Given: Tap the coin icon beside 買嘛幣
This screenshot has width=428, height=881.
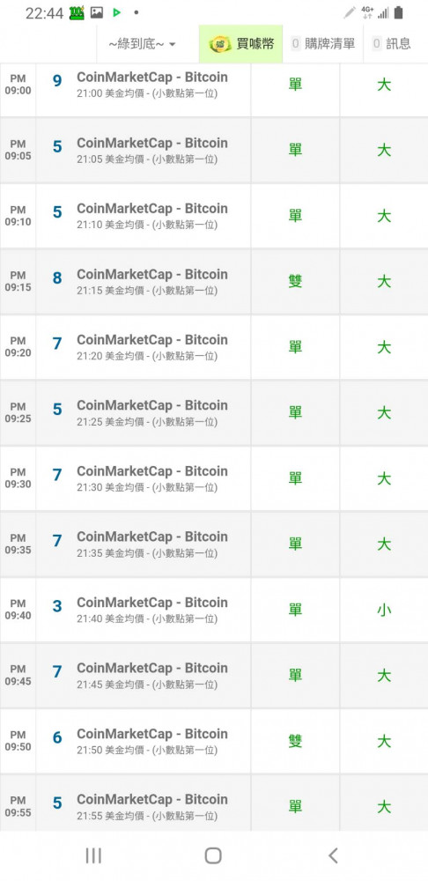Looking at the screenshot, I should 220,44.
